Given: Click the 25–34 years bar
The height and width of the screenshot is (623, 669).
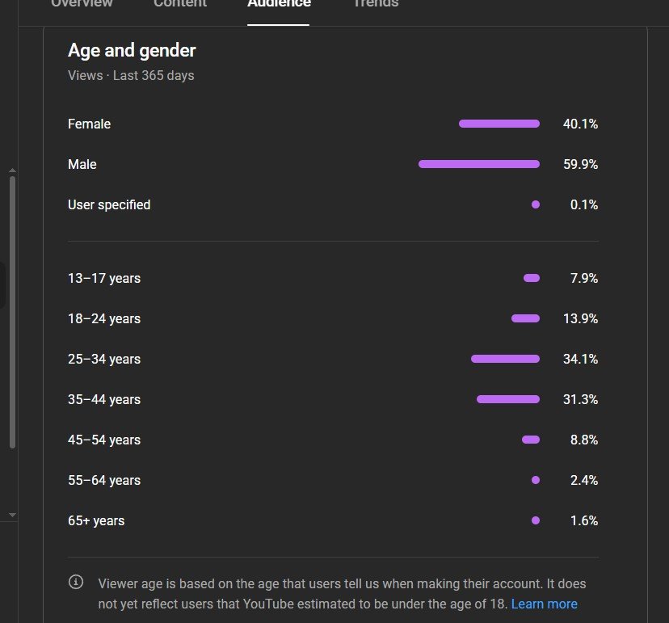Looking at the screenshot, I should point(505,359).
